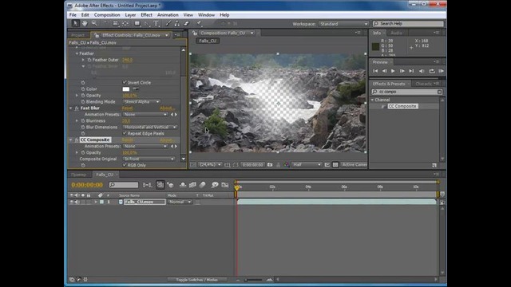Click the white Color swatch
Screen dimensions: 511x287
pyautogui.click(x=126, y=88)
